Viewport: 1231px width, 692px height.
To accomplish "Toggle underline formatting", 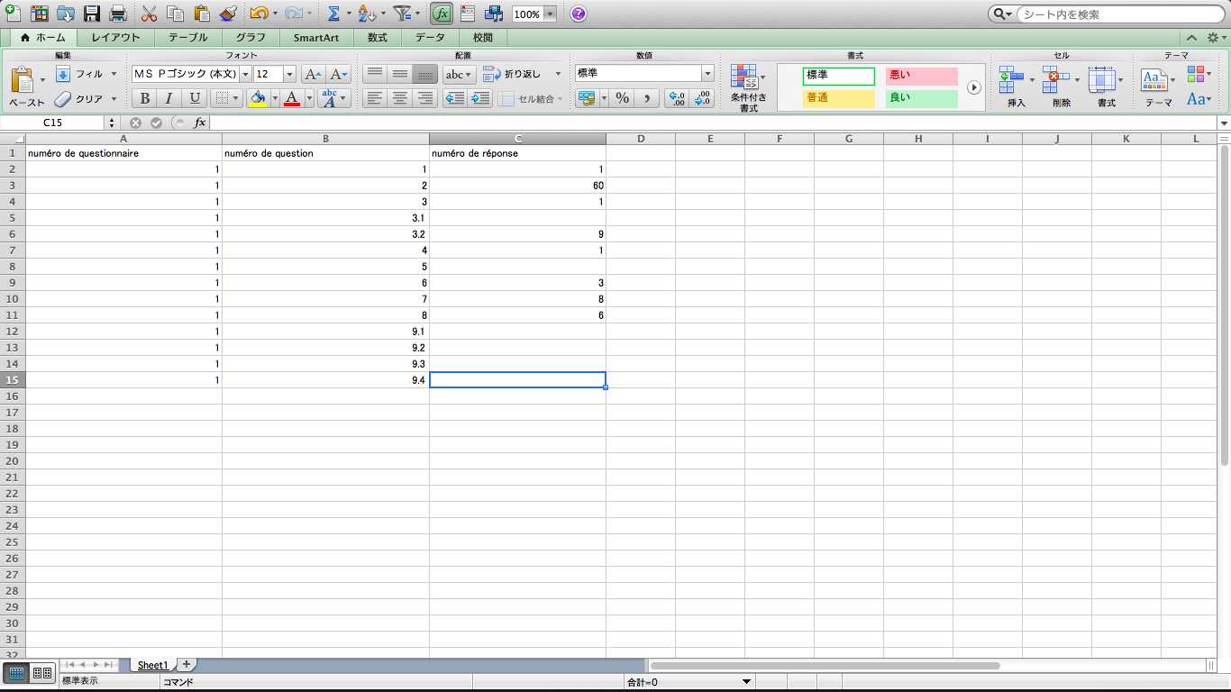I will point(194,99).
